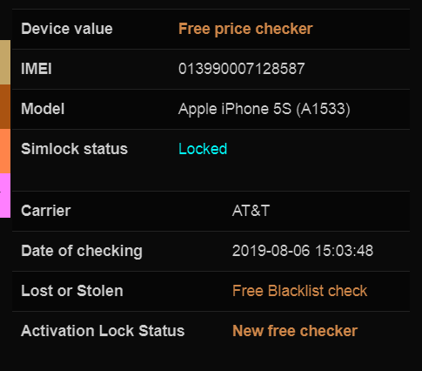This screenshot has width=422, height=371.
Task: Select the Locked simlock status text
Action: tap(203, 149)
